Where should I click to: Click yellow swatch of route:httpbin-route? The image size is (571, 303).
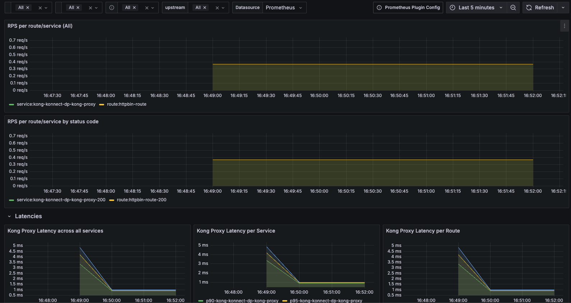tap(102, 105)
